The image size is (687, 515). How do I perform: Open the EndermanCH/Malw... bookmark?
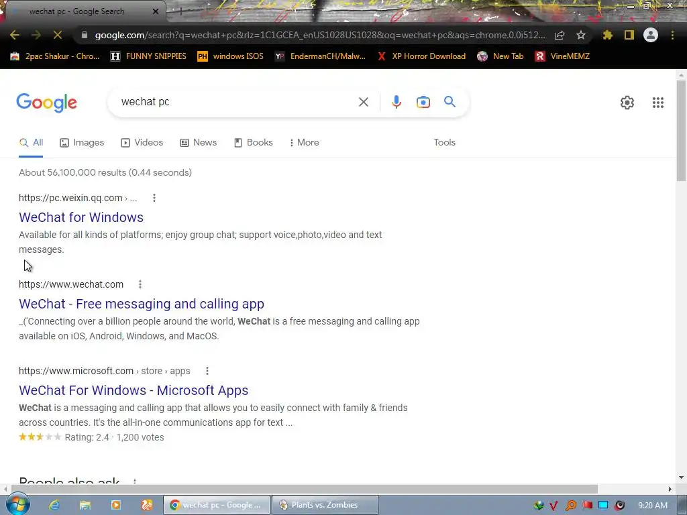[320, 56]
